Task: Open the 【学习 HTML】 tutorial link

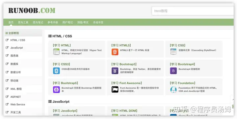Action: pos(62,45)
